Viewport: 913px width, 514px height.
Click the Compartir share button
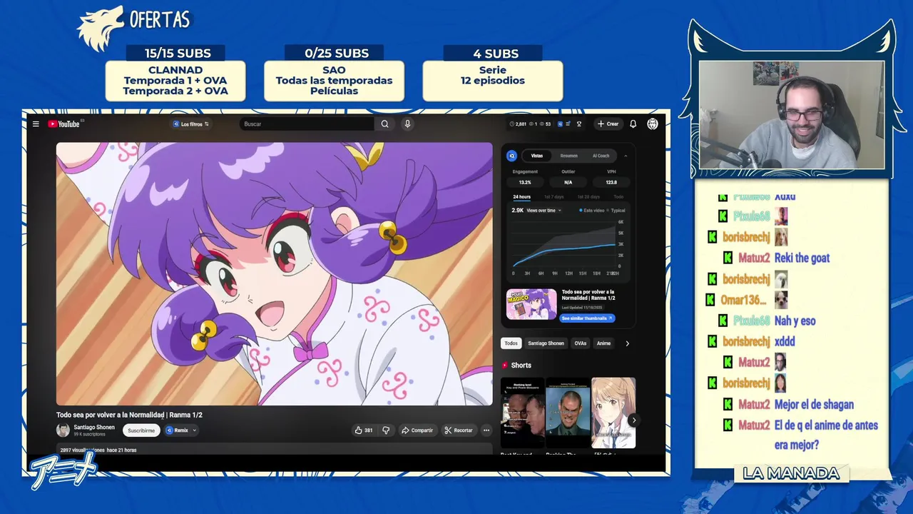click(x=417, y=430)
